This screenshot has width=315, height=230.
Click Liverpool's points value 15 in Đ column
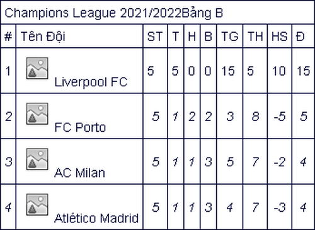coord(303,71)
